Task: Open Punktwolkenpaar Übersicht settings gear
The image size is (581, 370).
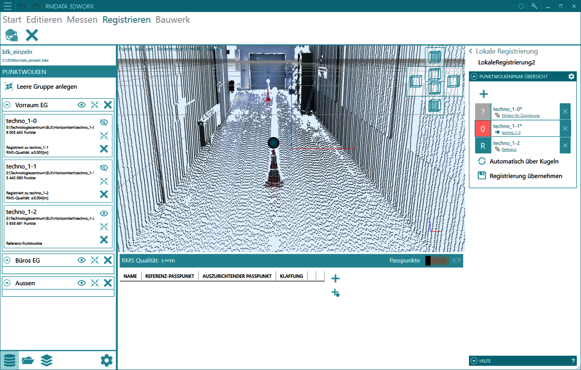Action: [571, 76]
